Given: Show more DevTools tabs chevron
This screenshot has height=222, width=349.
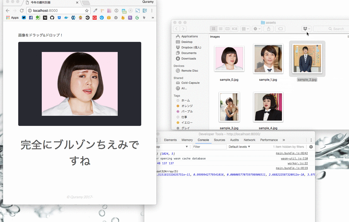Looking at the screenshot, I should point(284,140).
